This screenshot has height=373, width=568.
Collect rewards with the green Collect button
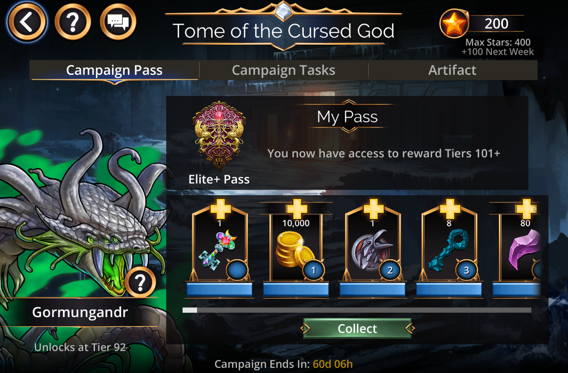click(x=357, y=328)
